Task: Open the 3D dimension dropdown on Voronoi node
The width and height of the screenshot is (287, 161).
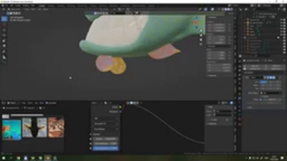Action: point(106,119)
